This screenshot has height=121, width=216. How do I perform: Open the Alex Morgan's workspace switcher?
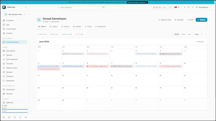pyautogui.click(x=15, y=15)
